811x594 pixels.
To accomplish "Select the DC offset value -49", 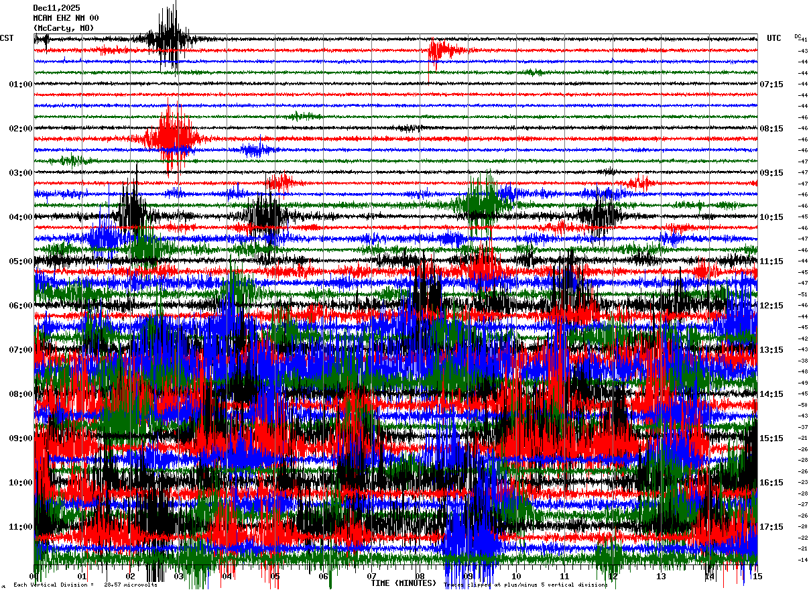I will click(x=802, y=383).
